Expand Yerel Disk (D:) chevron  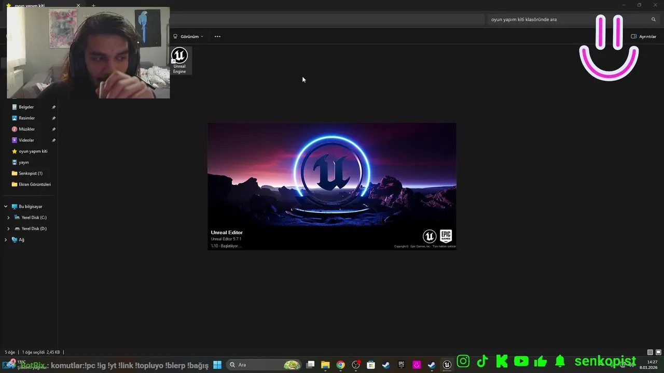8,228
